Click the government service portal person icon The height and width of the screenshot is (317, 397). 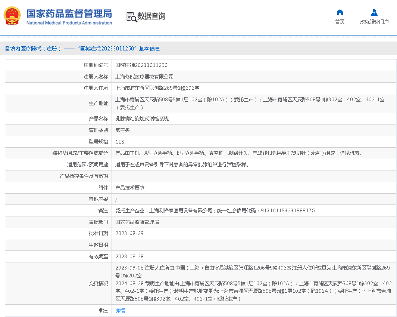pyautogui.click(x=374, y=12)
